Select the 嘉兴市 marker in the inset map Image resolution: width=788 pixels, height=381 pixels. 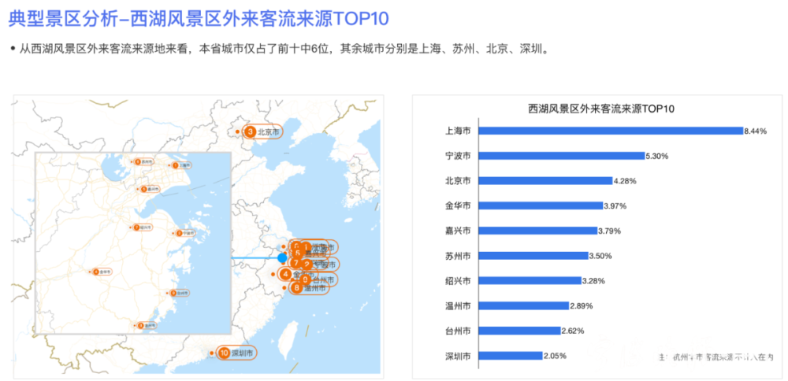[150, 189]
